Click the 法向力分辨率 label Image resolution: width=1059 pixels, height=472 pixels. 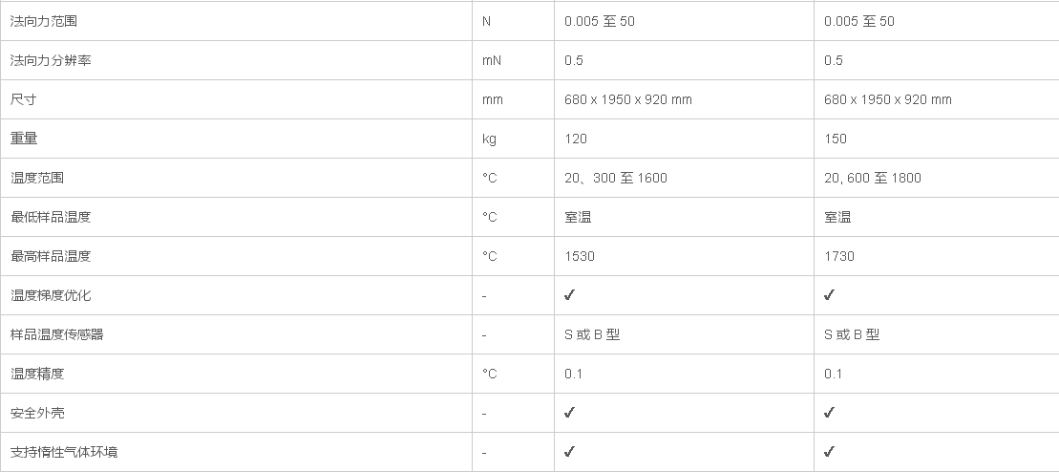coord(51,60)
